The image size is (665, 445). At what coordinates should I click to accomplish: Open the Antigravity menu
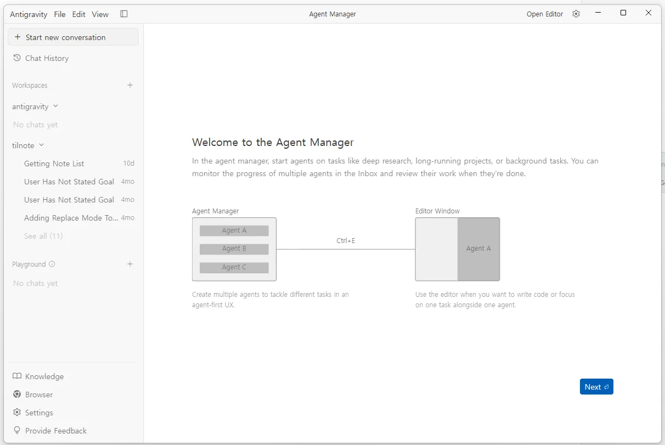[29, 14]
